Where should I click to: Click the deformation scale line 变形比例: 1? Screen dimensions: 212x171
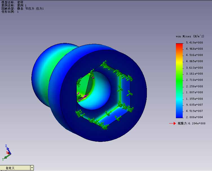(x=10, y=12)
